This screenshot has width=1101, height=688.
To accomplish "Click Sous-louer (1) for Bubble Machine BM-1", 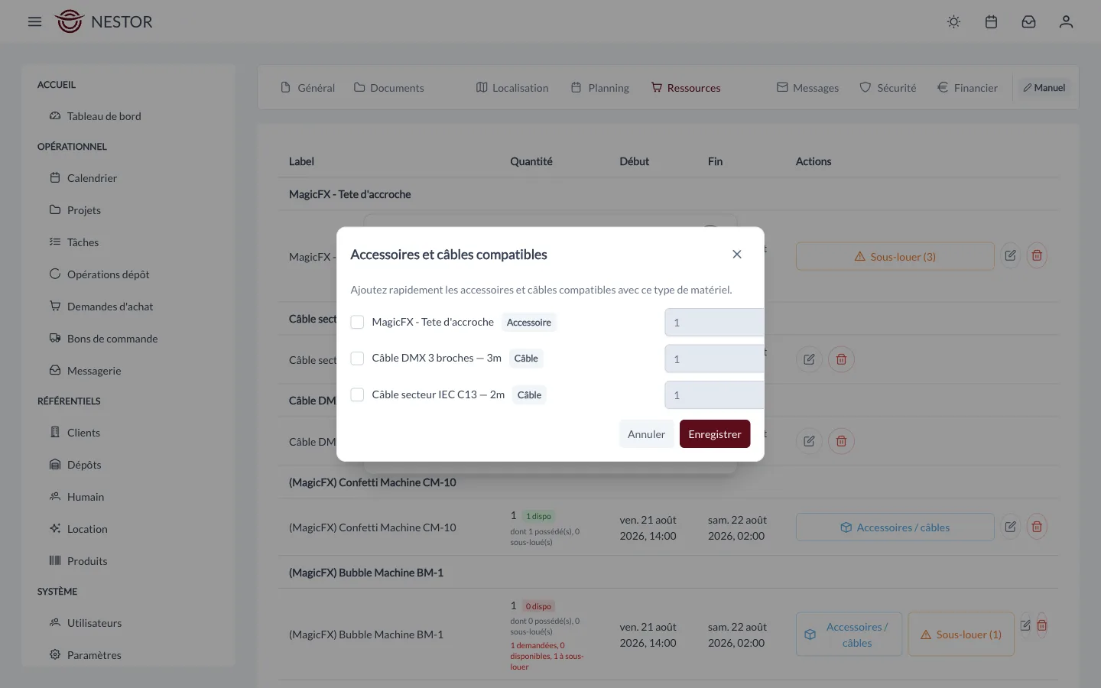I will 961,634.
